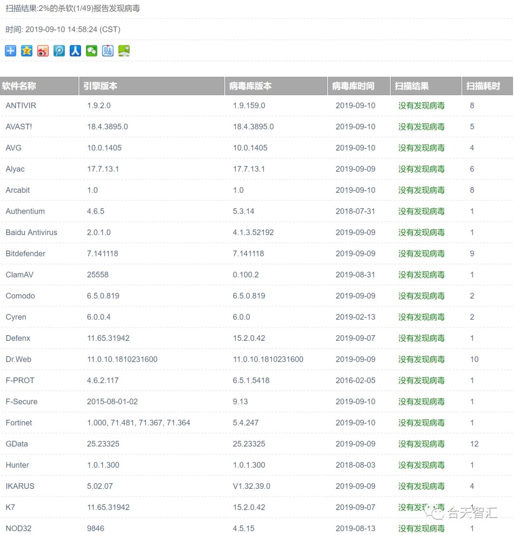Click GData scan time value 12

pos(474,444)
